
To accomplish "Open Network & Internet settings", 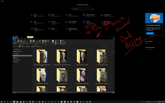I will point(89,15).
